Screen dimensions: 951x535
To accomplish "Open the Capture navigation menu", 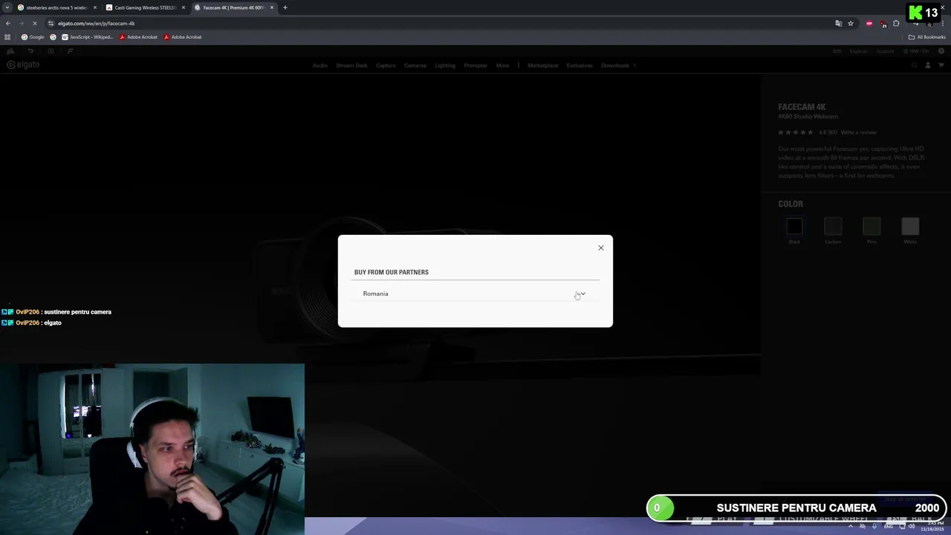I will [386, 65].
